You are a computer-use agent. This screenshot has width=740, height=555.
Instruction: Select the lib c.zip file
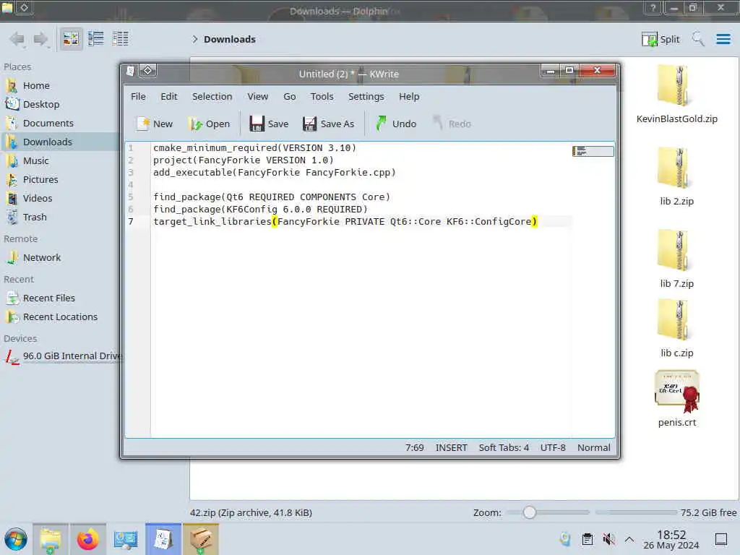676,329
